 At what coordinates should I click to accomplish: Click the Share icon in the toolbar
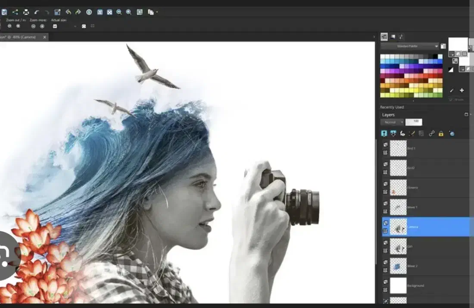tap(15, 12)
